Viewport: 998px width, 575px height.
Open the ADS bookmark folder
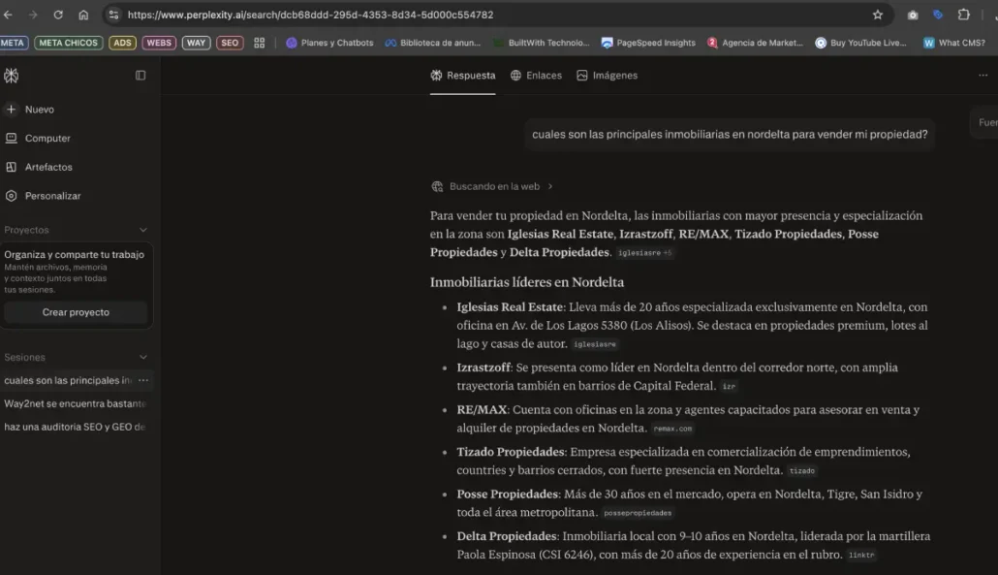click(x=122, y=43)
